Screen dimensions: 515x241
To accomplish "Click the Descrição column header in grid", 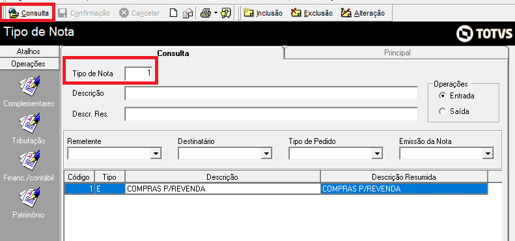I will pos(223,177).
